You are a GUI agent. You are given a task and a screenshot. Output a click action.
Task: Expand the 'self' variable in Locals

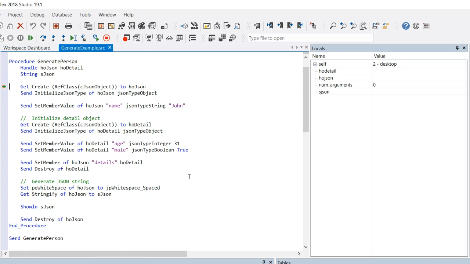315,64
